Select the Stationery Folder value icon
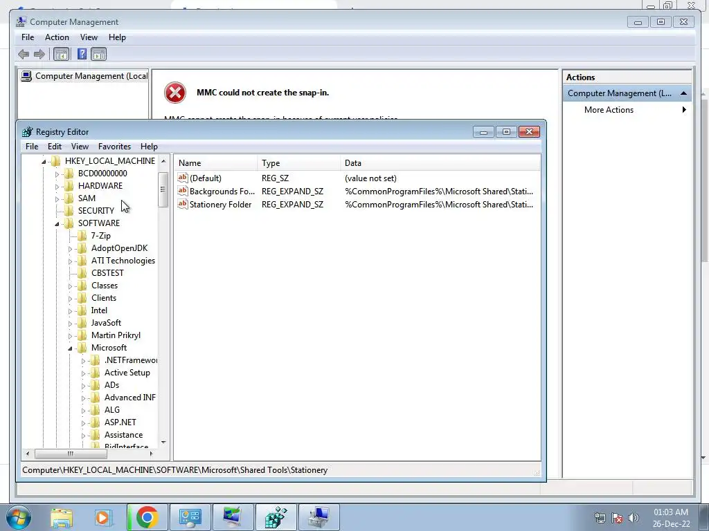Image resolution: width=709 pixels, height=531 pixels. [183, 204]
